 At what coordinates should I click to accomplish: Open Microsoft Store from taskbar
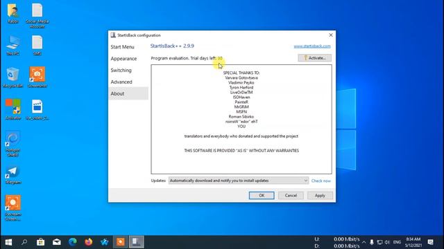(x=40, y=242)
